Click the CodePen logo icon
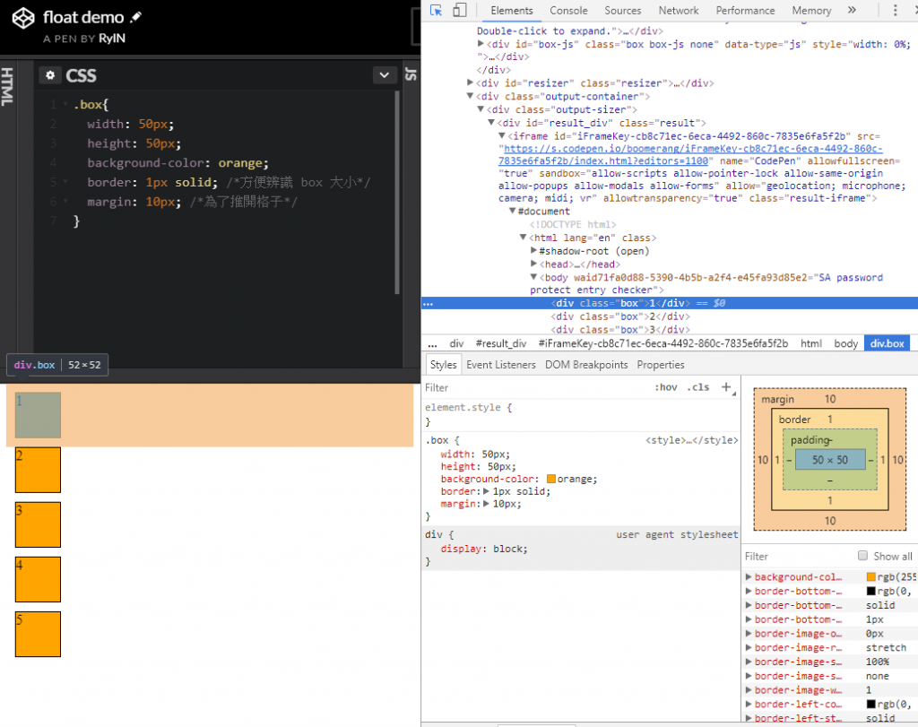This screenshot has width=918, height=727. tap(23, 18)
